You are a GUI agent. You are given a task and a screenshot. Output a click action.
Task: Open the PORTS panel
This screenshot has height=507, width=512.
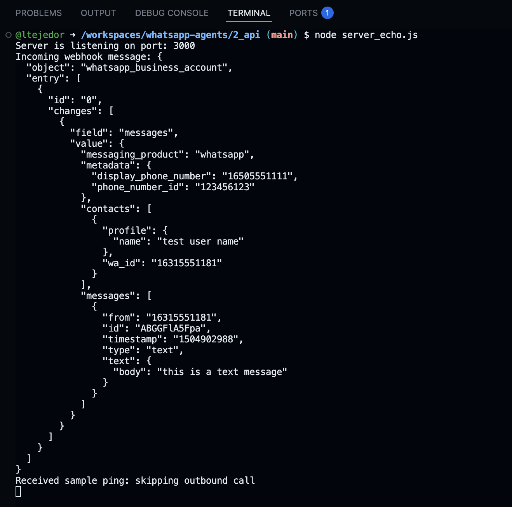coord(303,13)
